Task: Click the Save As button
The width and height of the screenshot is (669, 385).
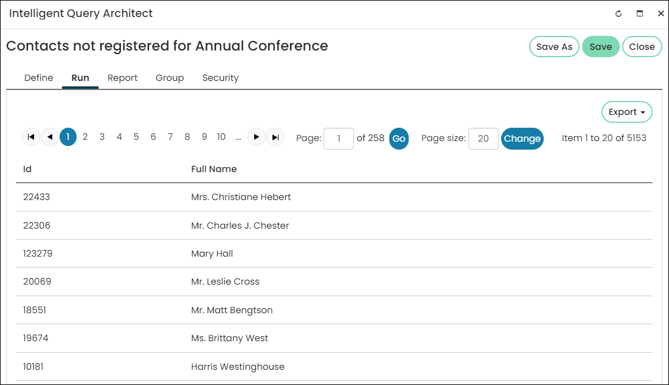Action: click(554, 46)
